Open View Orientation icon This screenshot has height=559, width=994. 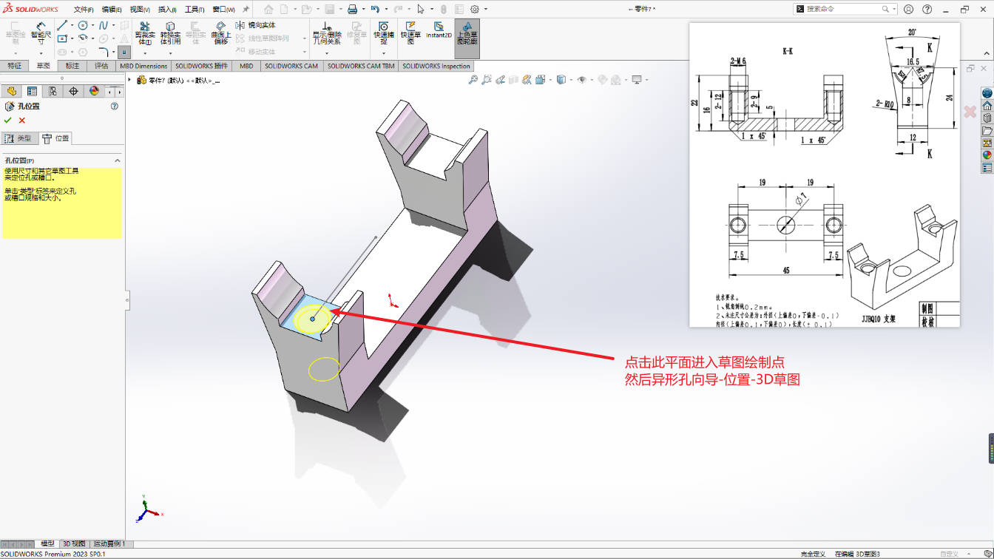[541, 80]
